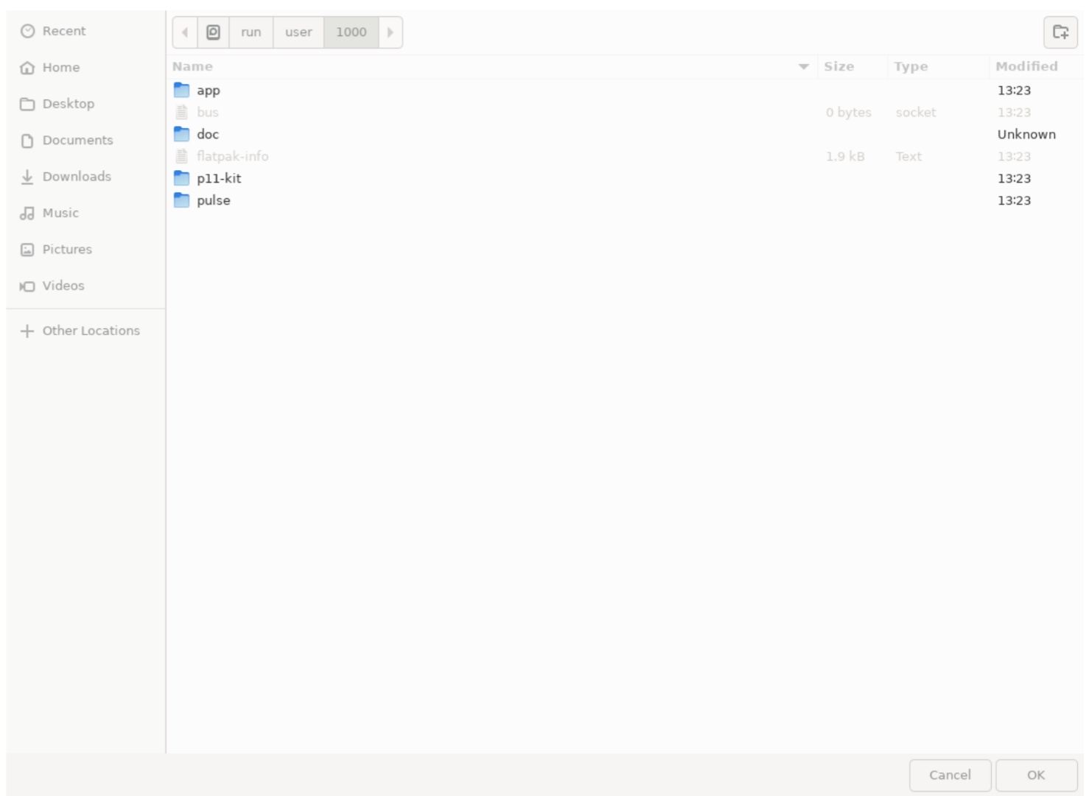Screen dimensions: 1092x796
Task: Click the back arrow in the path bar
Action: pyautogui.click(x=185, y=32)
